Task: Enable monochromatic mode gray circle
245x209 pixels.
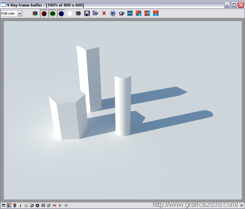Action: (78, 13)
